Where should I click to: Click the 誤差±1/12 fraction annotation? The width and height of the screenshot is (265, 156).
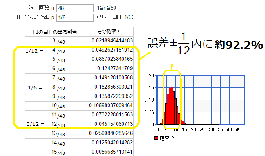coord(169,44)
